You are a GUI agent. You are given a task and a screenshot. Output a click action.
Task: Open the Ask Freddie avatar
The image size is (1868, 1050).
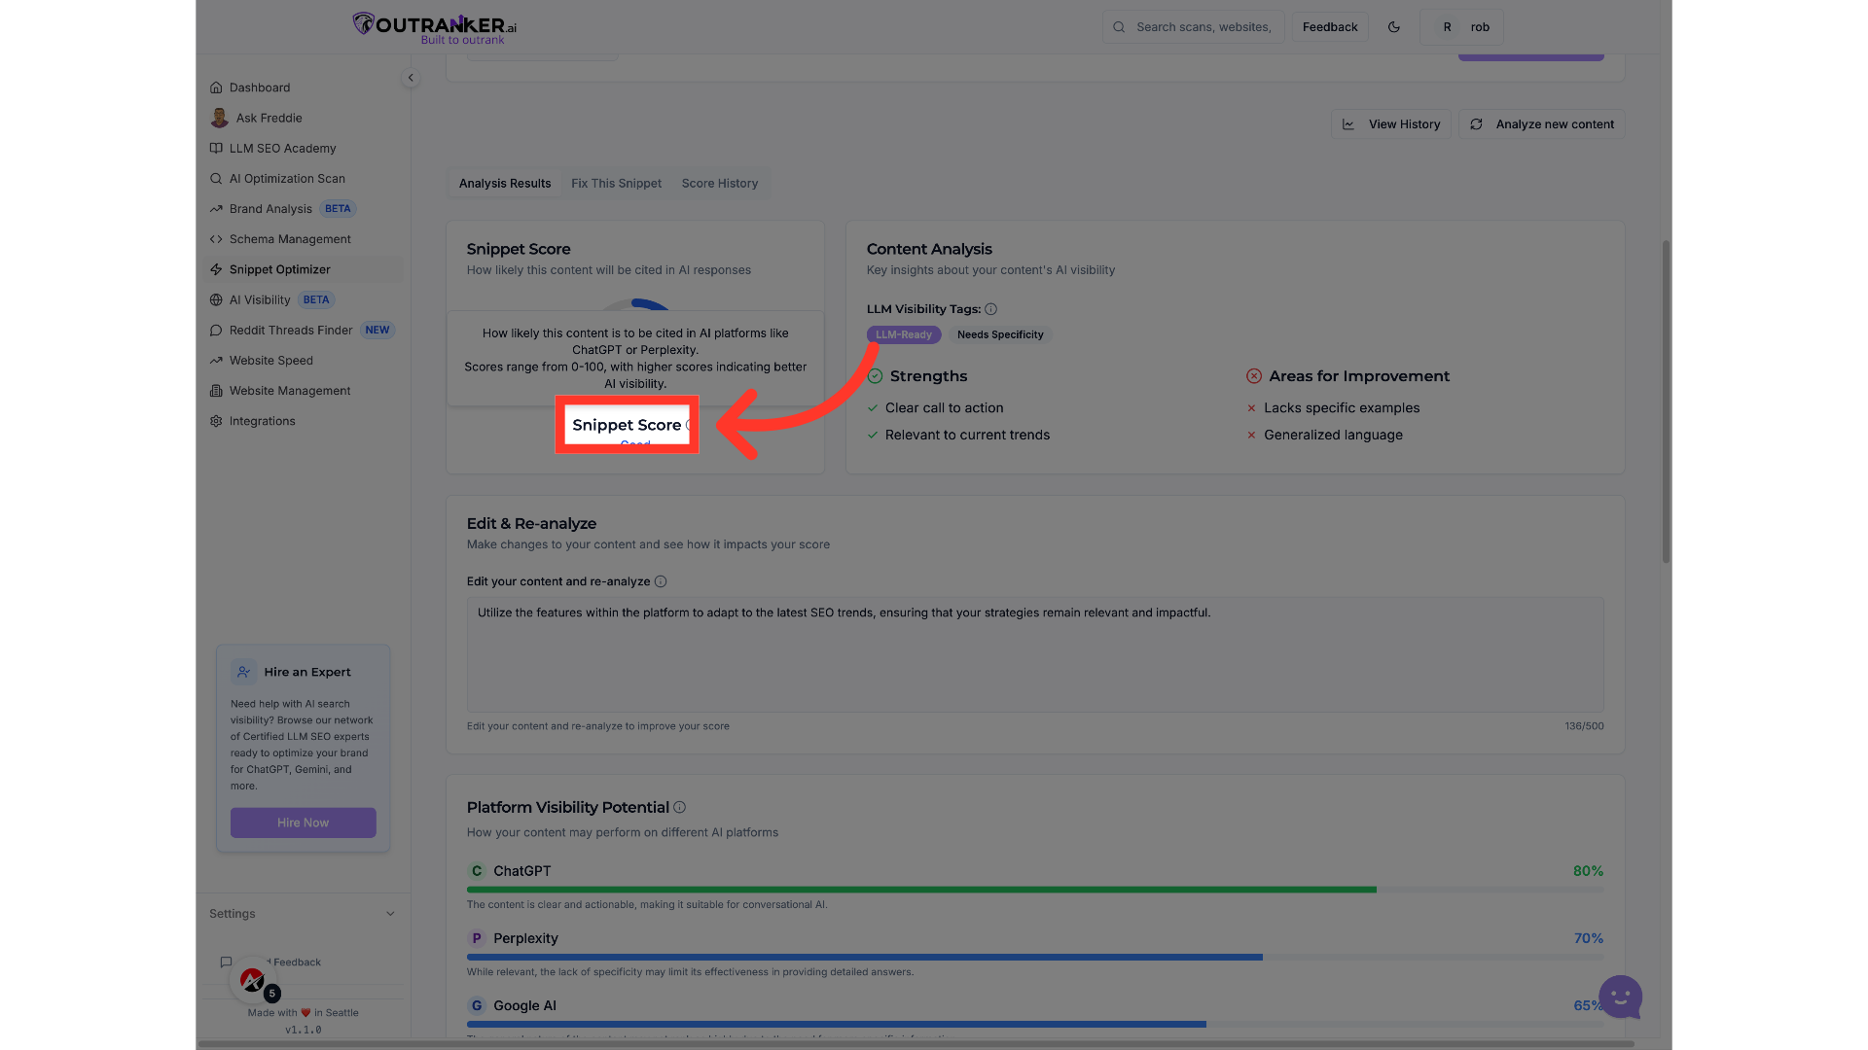[220, 118]
